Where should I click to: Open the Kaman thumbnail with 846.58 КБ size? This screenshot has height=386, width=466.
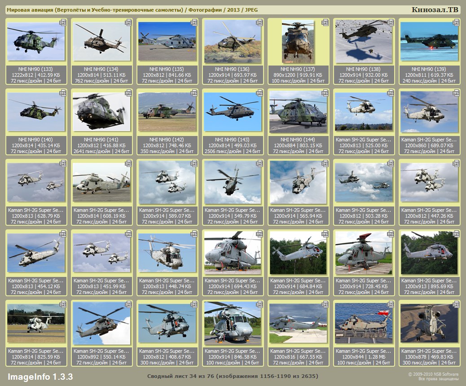(233, 323)
